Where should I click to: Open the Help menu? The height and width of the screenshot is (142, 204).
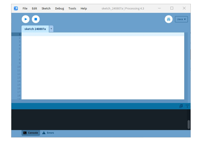click(84, 8)
